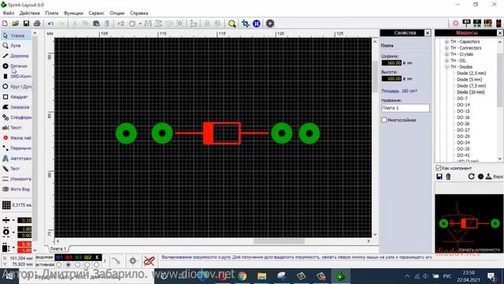This screenshot has width=504, height=284.
Task: Open a file with the folder icon
Action: pyautogui.click(x=16, y=24)
